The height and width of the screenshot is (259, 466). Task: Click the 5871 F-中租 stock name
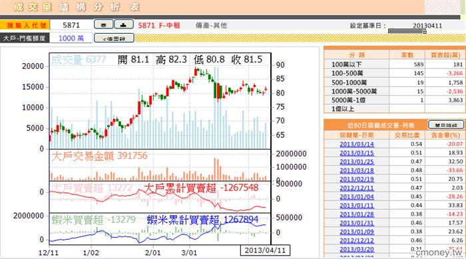tap(159, 25)
